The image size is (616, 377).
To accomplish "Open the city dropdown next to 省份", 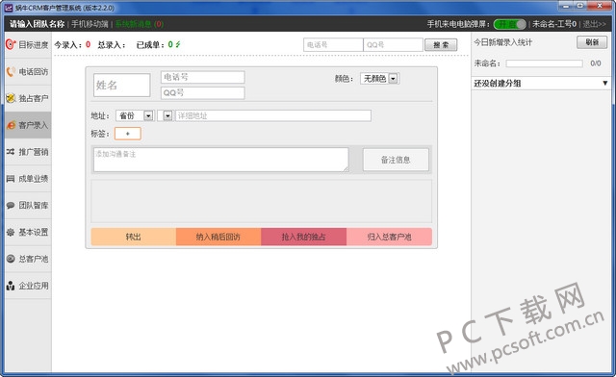I will (x=165, y=115).
